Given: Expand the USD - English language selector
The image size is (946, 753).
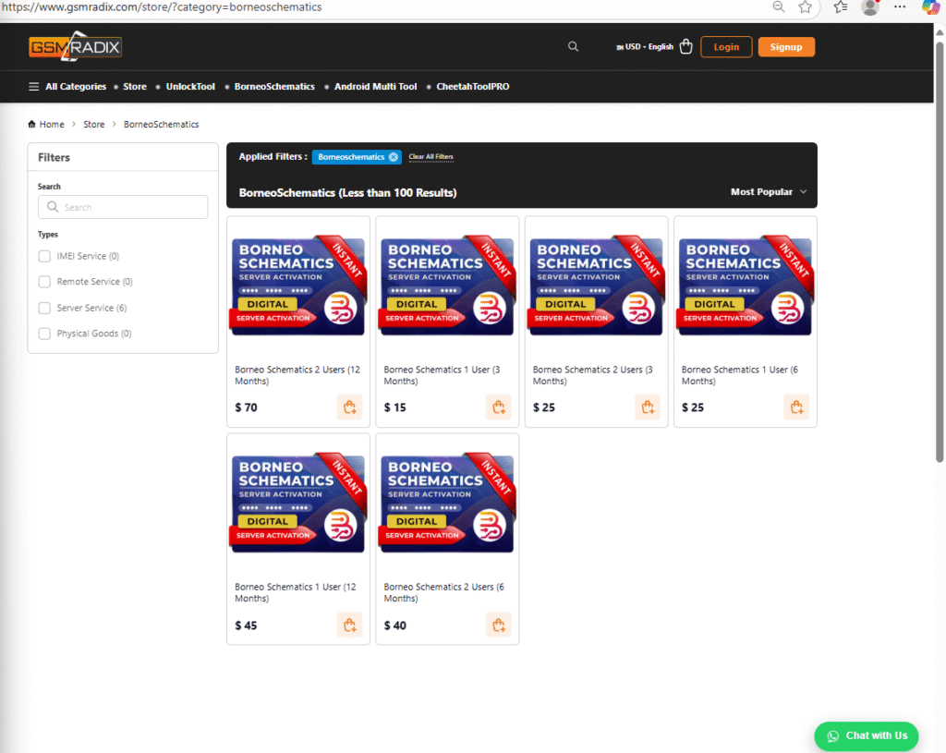Looking at the screenshot, I should (x=645, y=47).
